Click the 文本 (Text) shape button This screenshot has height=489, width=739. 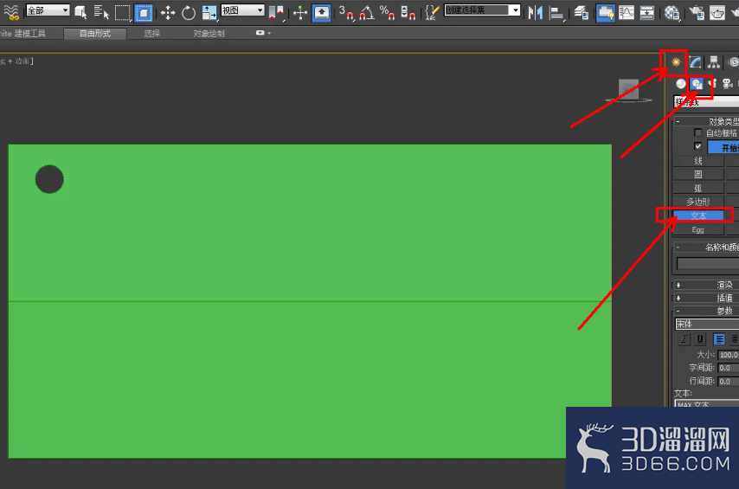pyautogui.click(x=698, y=216)
